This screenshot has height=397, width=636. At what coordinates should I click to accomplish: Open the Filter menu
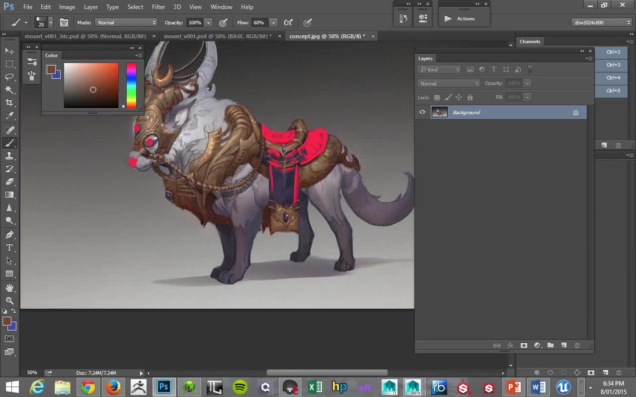pos(159,7)
